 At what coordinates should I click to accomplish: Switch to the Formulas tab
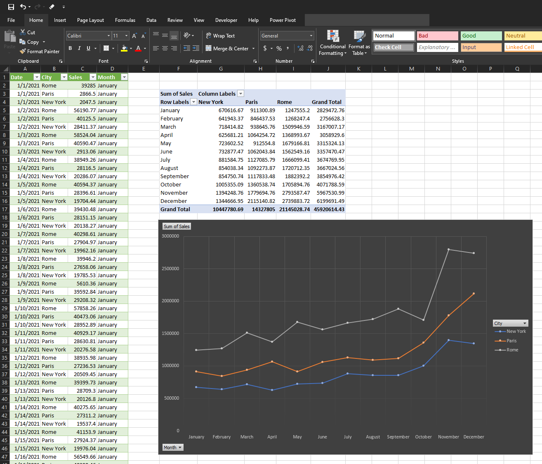point(125,20)
